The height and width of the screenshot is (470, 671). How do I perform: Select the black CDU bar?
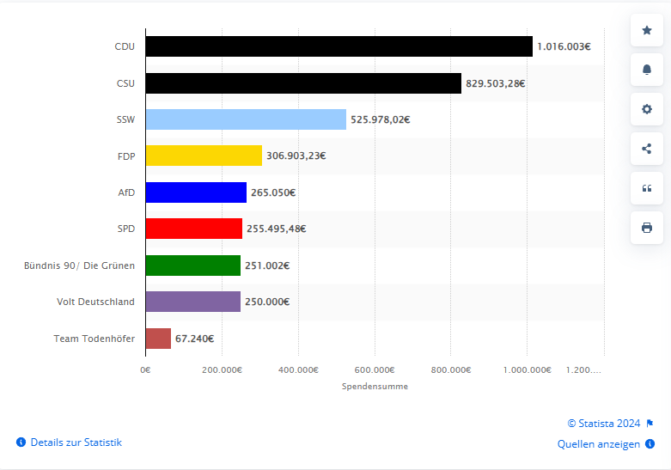pos(339,46)
